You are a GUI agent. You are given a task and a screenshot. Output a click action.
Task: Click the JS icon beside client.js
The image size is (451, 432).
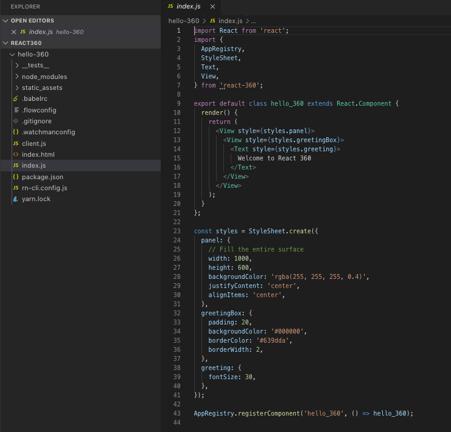coord(16,143)
